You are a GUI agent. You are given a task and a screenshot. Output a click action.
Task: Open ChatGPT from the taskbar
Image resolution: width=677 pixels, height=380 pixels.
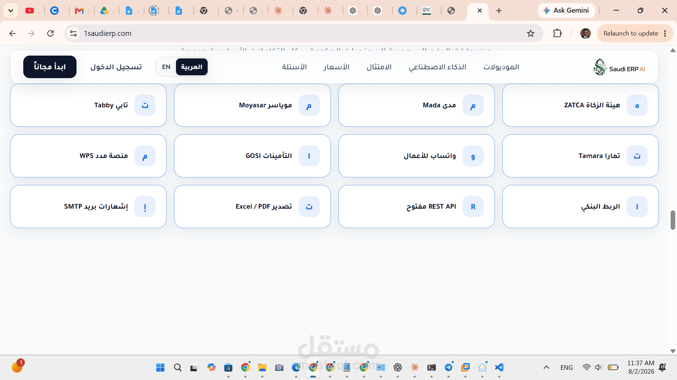point(398,368)
